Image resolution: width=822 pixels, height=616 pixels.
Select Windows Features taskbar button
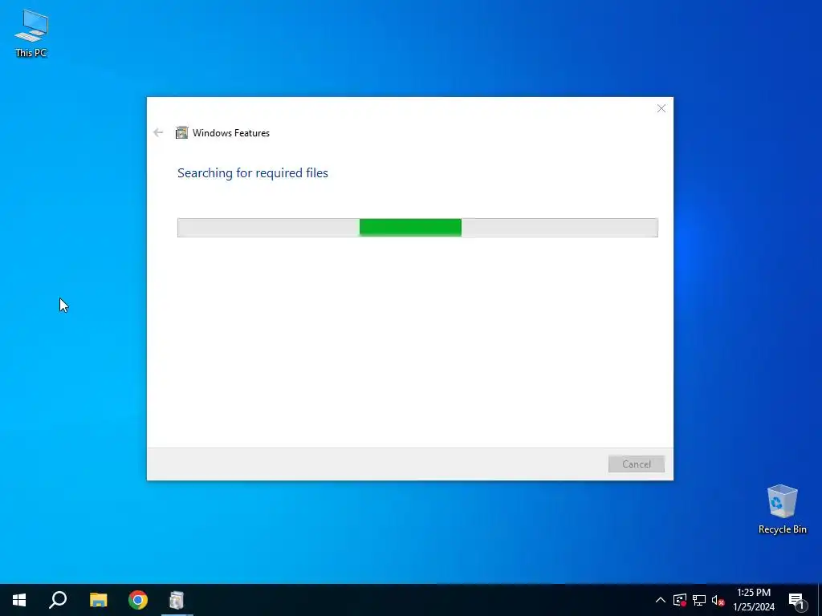pos(177,600)
